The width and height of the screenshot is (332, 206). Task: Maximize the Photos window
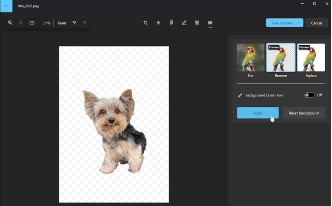pyautogui.click(x=315, y=4)
